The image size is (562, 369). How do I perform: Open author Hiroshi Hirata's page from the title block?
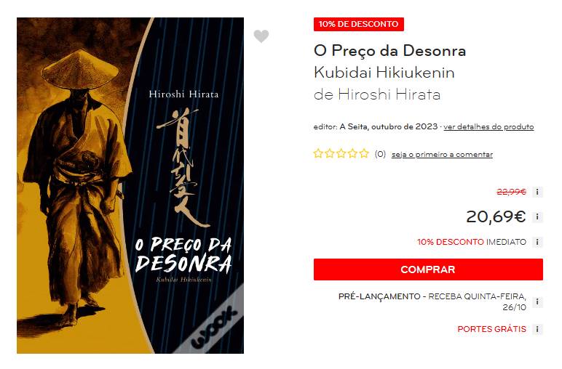coord(389,94)
